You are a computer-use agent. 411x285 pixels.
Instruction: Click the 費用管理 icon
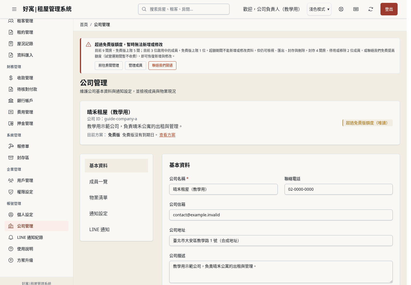pyautogui.click(x=11, y=112)
